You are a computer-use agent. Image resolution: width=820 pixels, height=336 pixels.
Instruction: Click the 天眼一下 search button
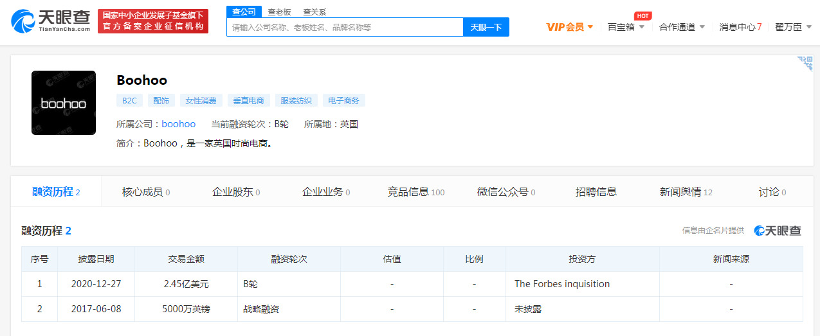coord(486,27)
